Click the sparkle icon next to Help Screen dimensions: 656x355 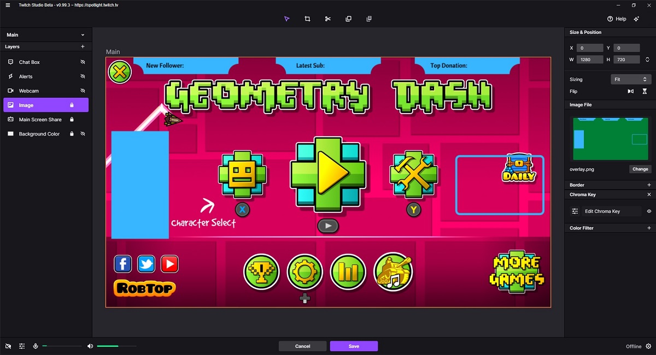637,19
